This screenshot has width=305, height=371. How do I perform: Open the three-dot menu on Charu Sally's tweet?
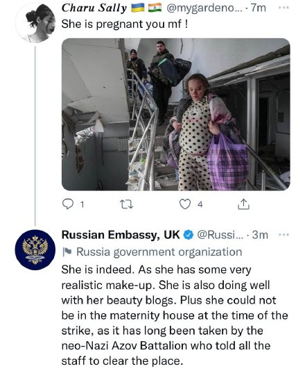pos(284,8)
